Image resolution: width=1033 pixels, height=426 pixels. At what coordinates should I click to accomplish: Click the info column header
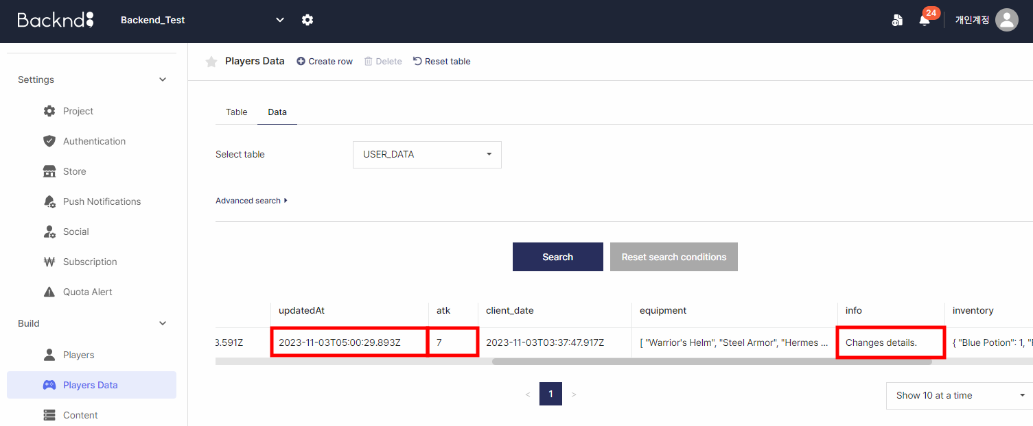[891, 311]
